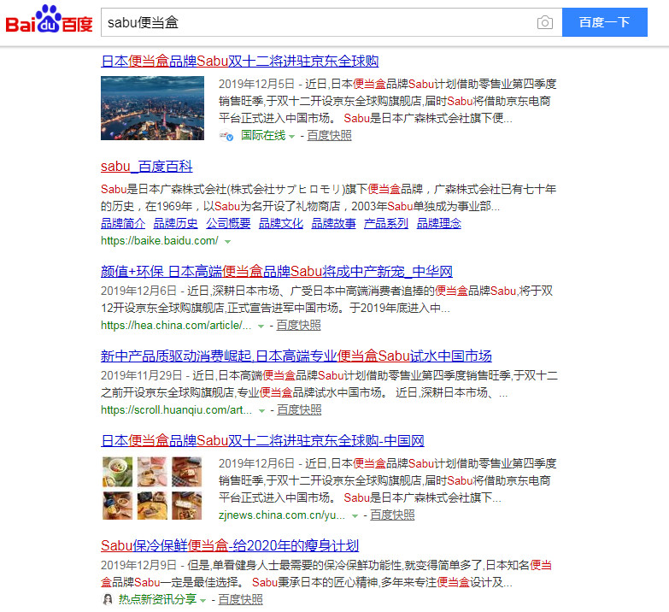This screenshot has height=612, width=669.
Task: Open 百度快照 for 热点新资讯分享 result
Action: coord(241,599)
